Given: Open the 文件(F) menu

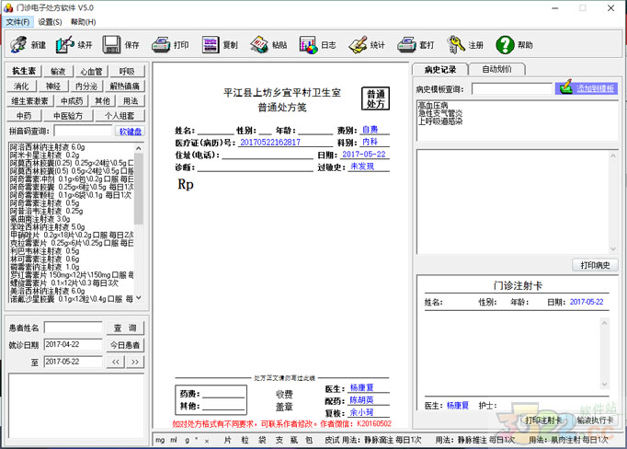Looking at the screenshot, I should (17, 22).
